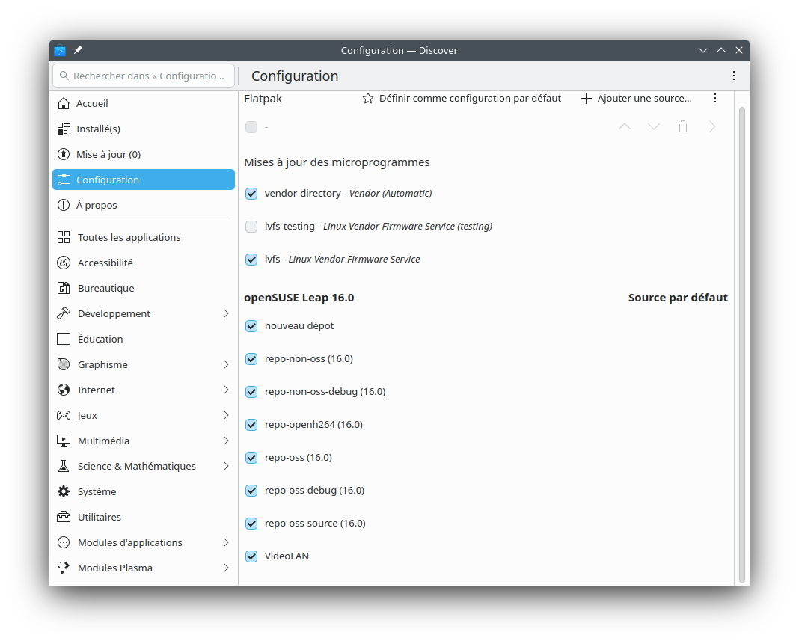This screenshot has width=799, height=644.
Task: Disable the VideoLAN repository checkbox
Action: point(251,556)
